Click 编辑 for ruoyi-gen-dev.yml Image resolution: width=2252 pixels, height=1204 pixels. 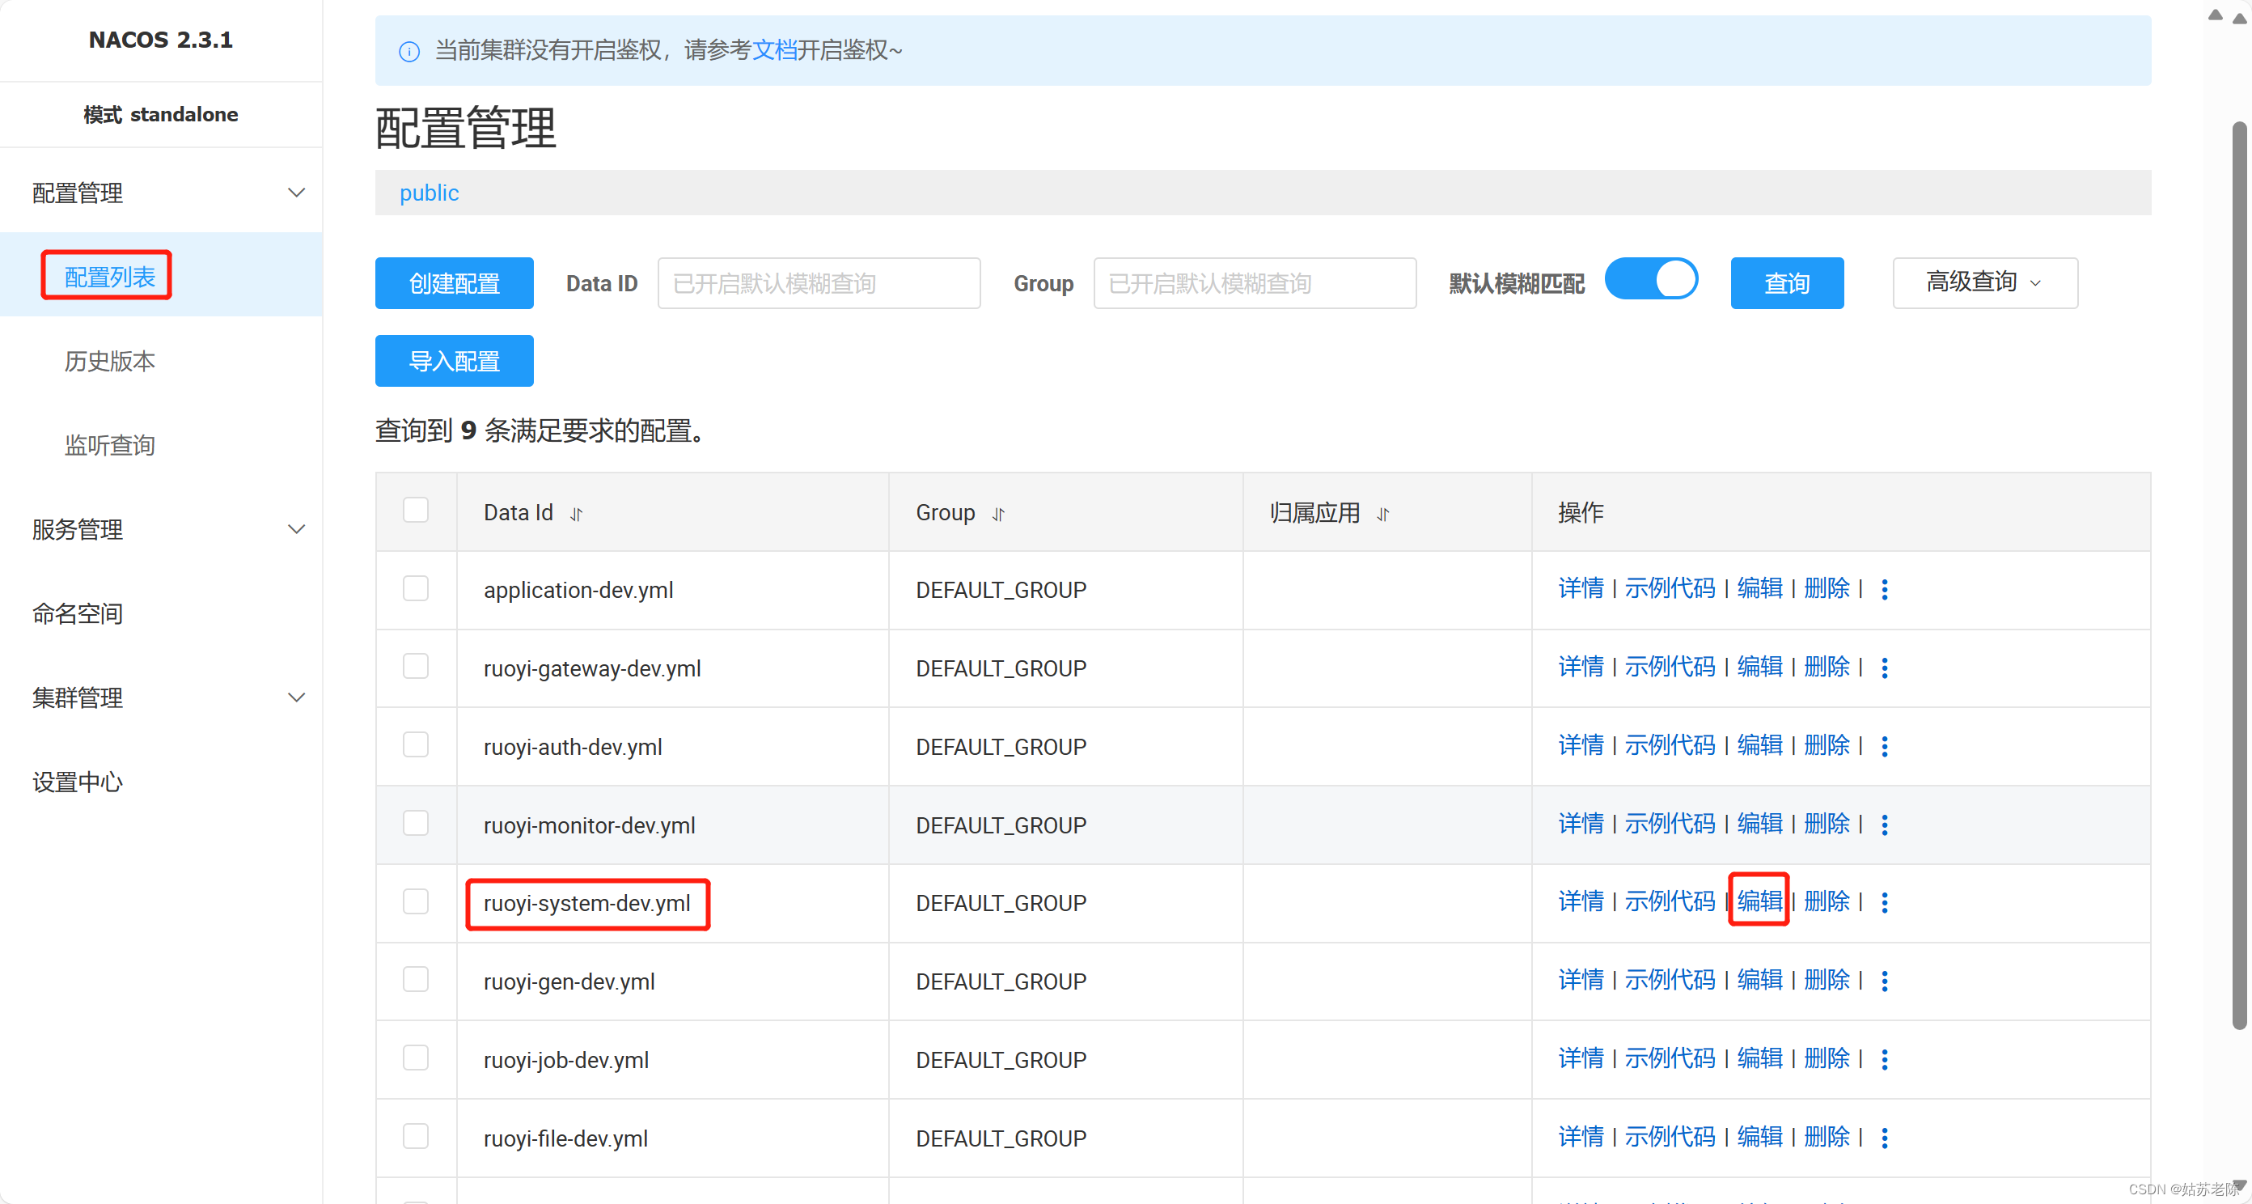tap(1759, 979)
